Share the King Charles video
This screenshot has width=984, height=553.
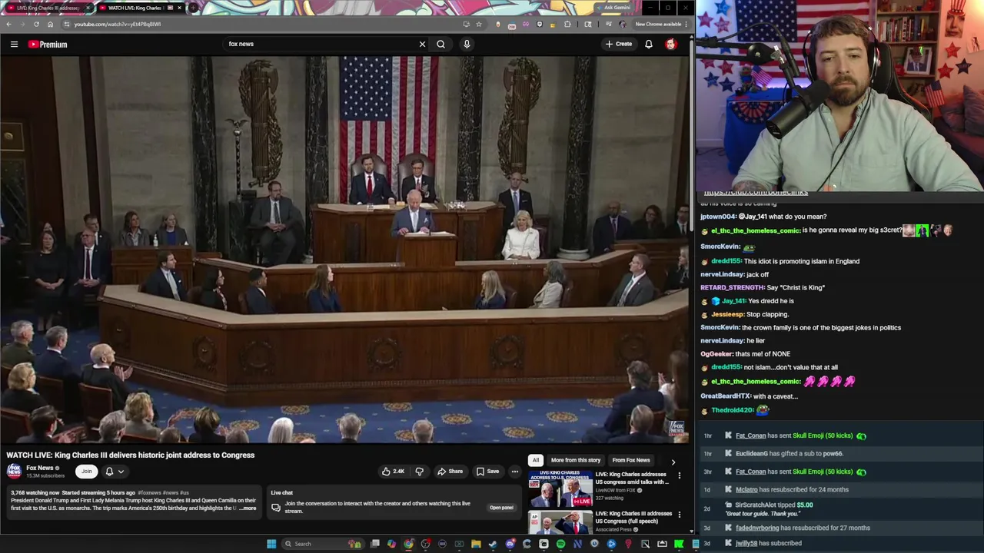pos(450,472)
